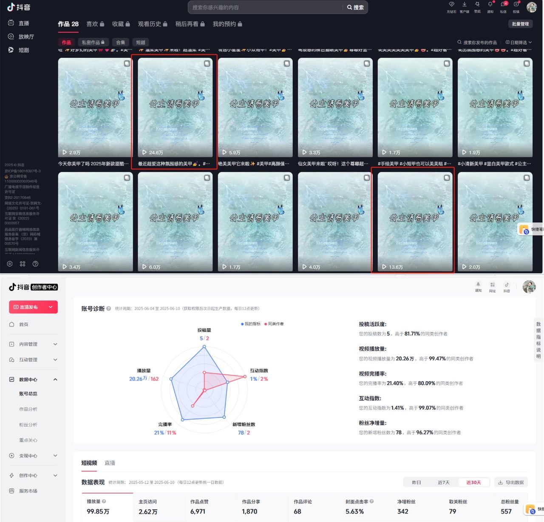Expand the 日期筛选 date filter dropdown

click(518, 43)
